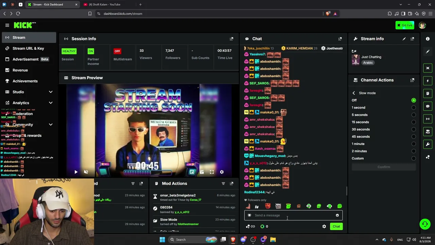The height and width of the screenshot is (245, 435).
Task: Go back from Slow mode submenu
Action: point(353,93)
